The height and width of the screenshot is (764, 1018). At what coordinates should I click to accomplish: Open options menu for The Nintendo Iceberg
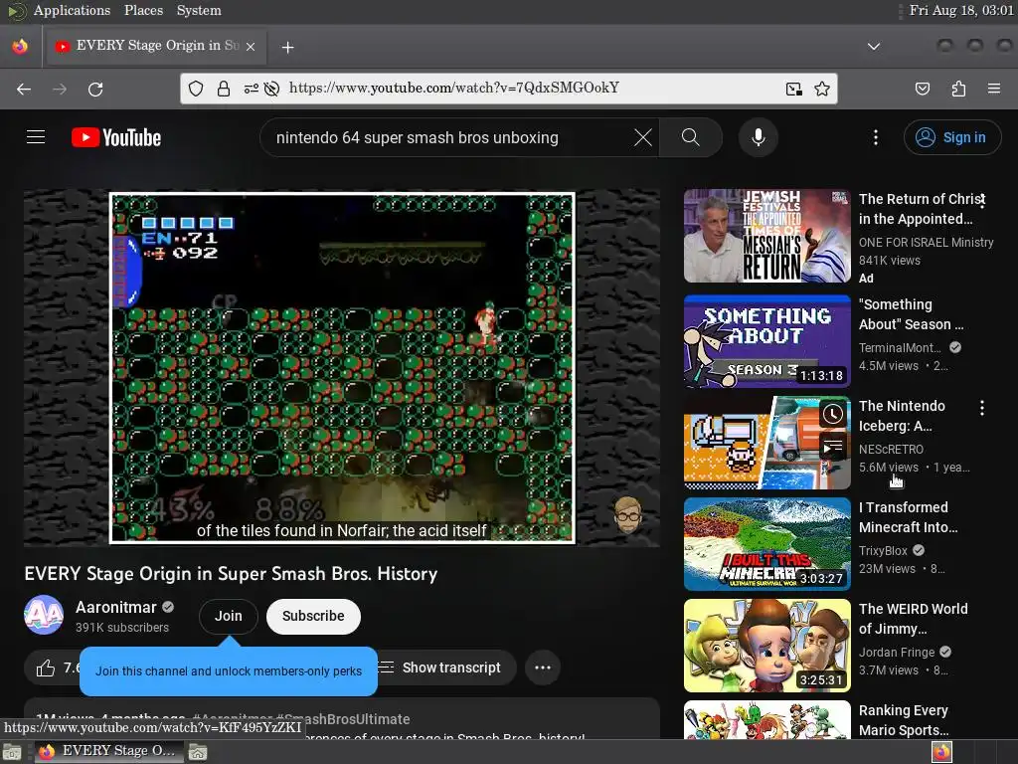click(x=982, y=407)
